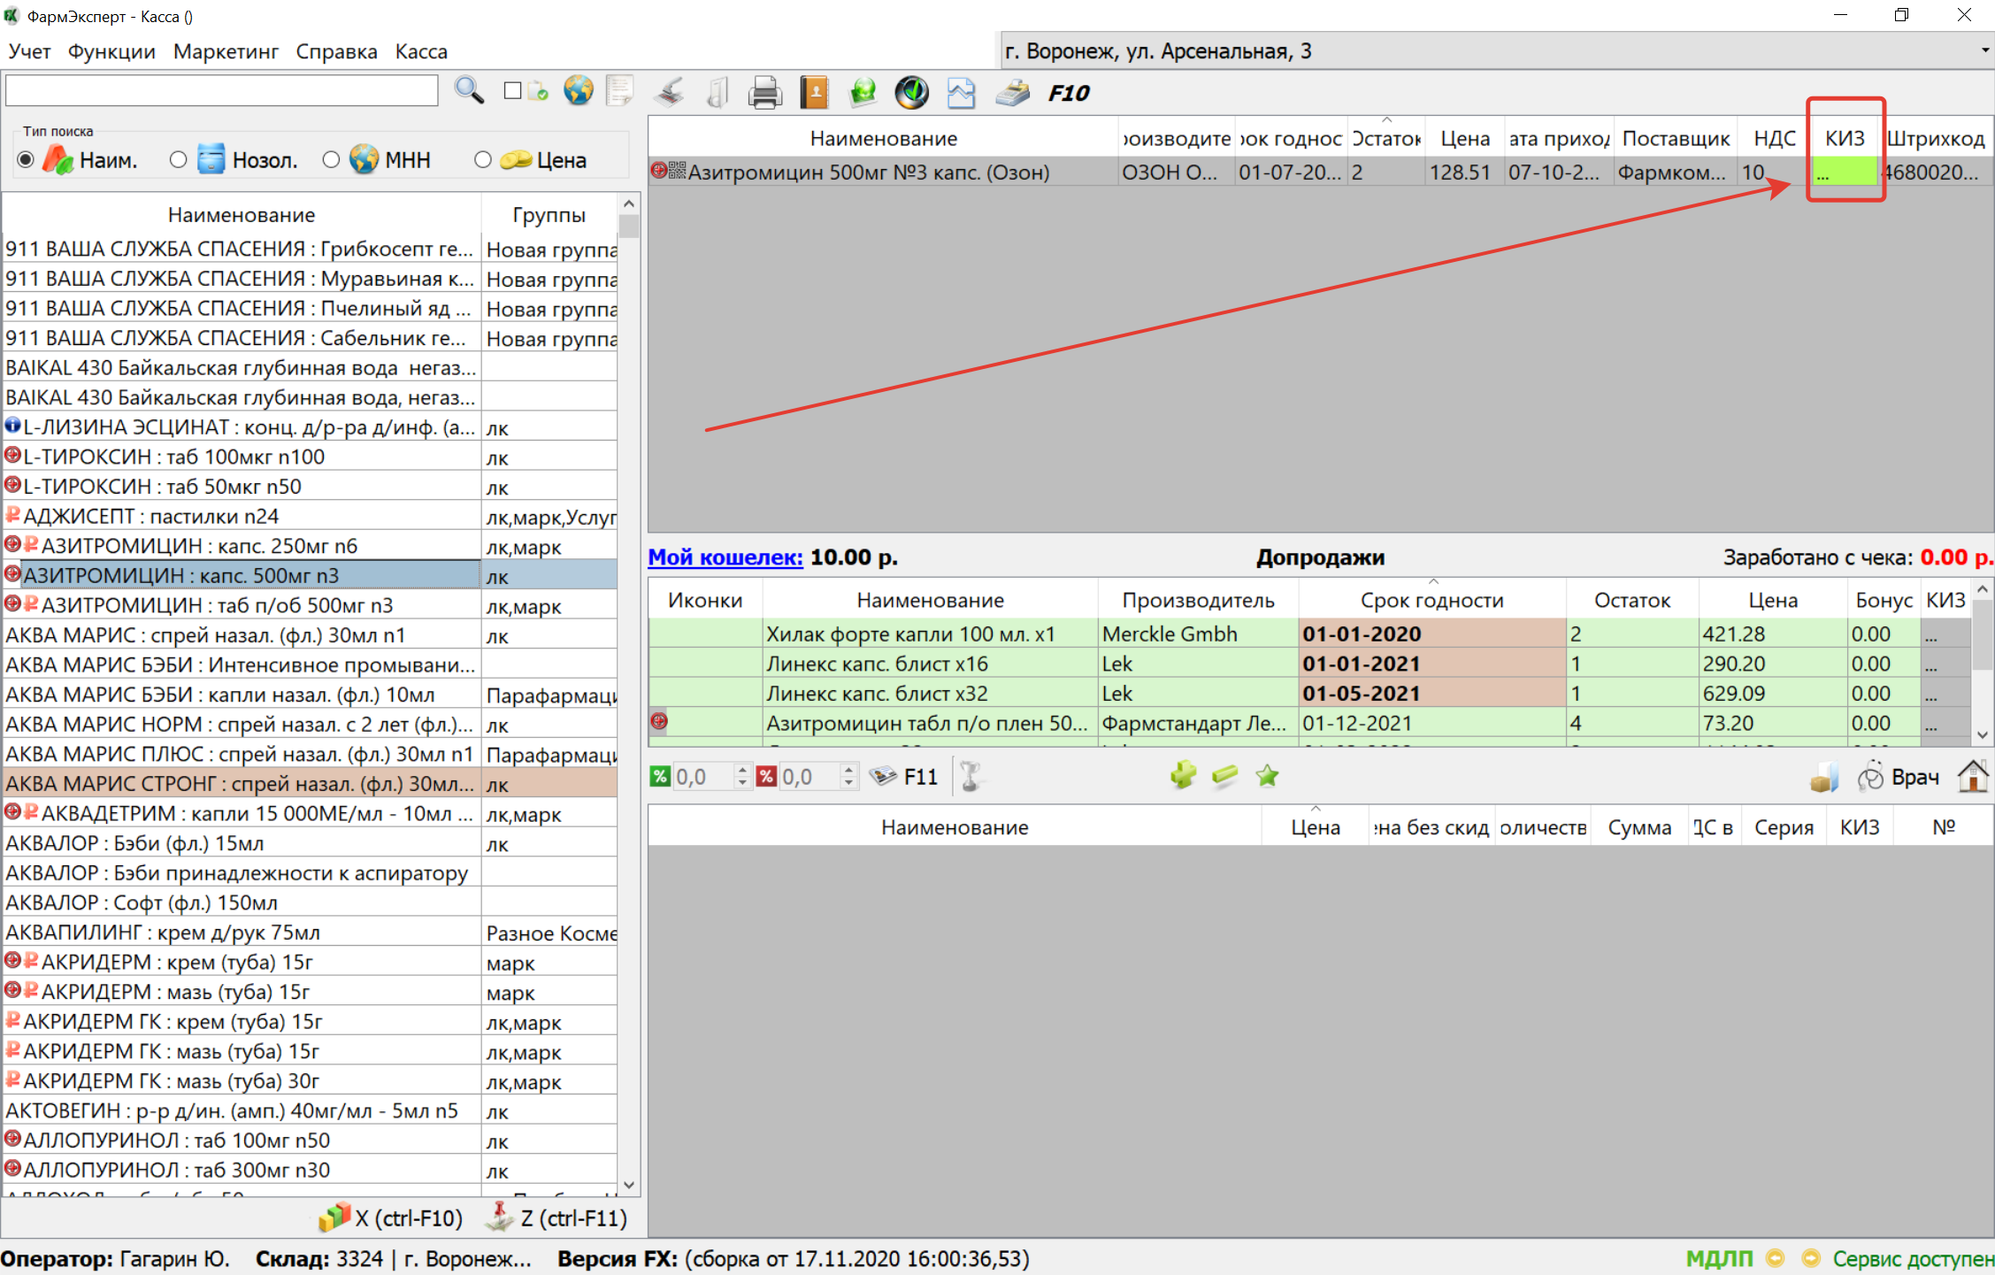Click the magnifying glass search icon
Image resolution: width=1995 pixels, height=1275 pixels.
(x=469, y=91)
